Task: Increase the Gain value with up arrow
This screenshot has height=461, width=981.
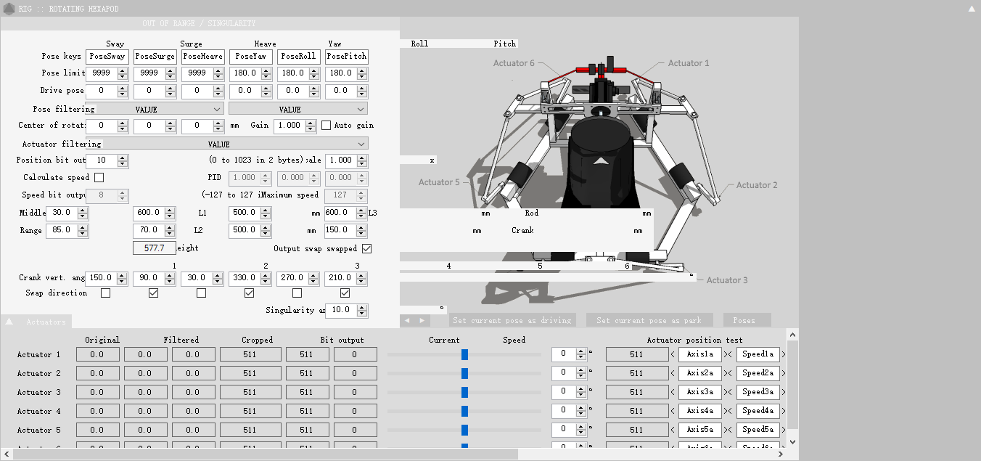Action: 311,122
